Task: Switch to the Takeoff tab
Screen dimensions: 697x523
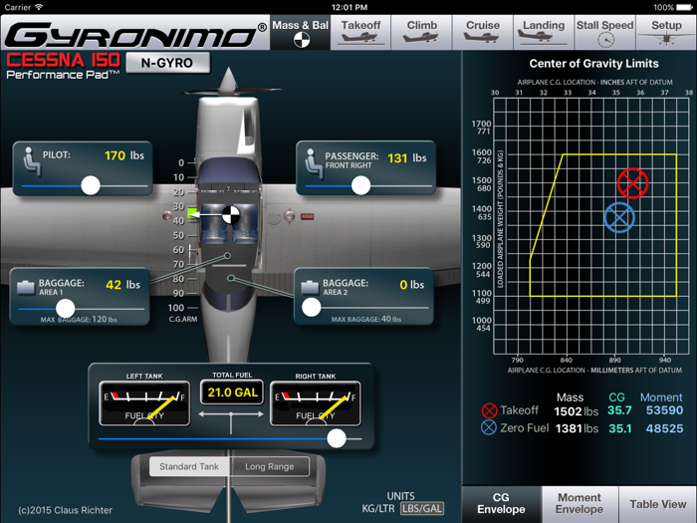Action: click(360, 33)
